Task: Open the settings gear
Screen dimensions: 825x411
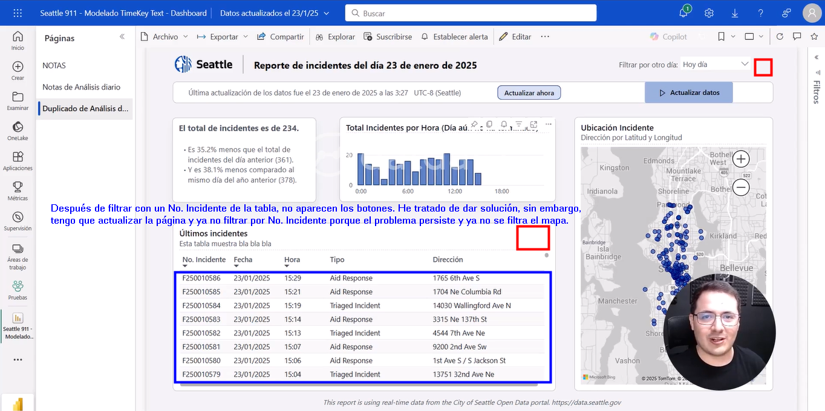Action: pyautogui.click(x=709, y=13)
